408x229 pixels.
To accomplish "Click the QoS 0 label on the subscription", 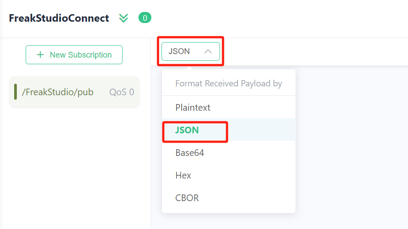I will [x=122, y=92].
